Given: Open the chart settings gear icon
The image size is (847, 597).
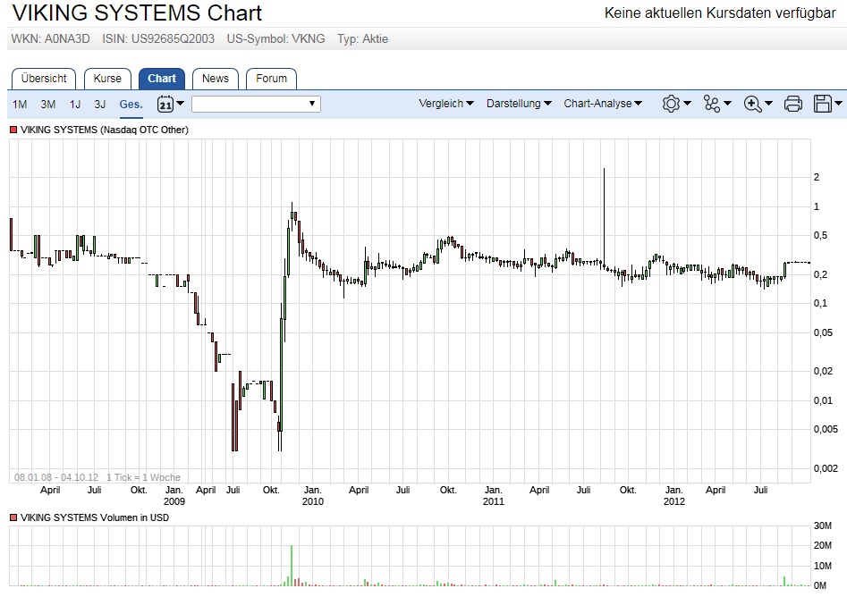Looking at the screenshot, I should tap(671, 104).
